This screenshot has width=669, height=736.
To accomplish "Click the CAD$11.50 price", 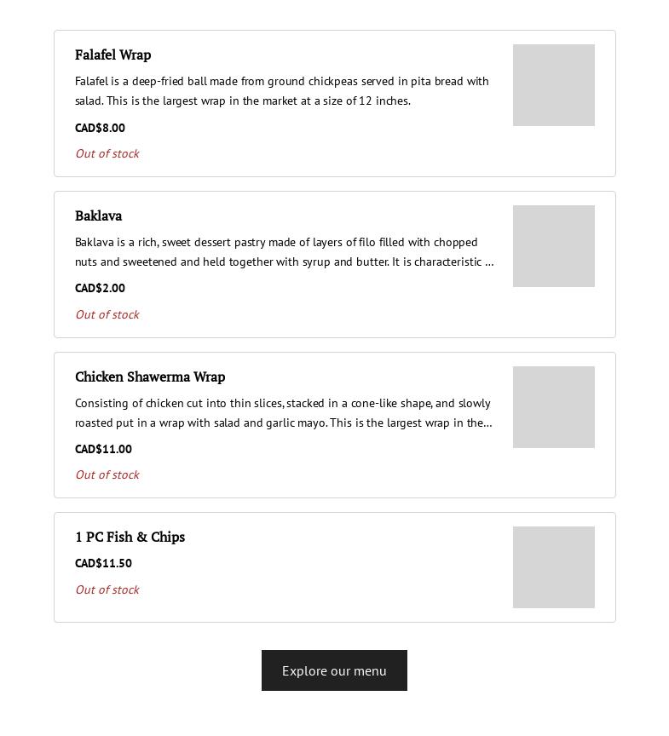I will (103, 563).
